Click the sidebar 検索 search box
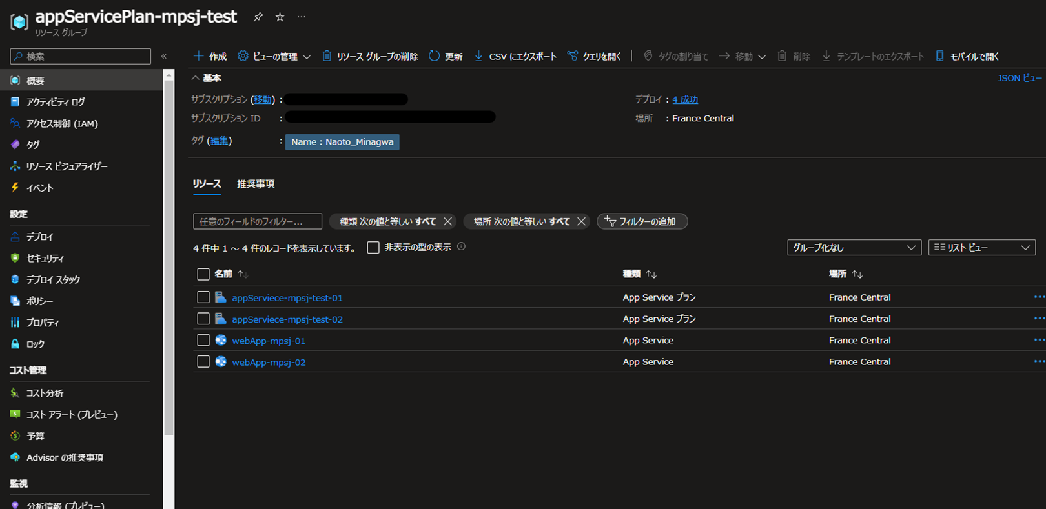This screenshot has width=1046, height=509. point(81,57)
